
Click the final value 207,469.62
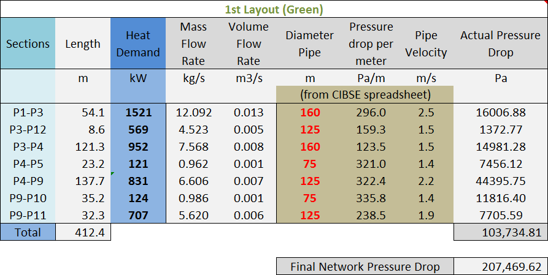501,266
